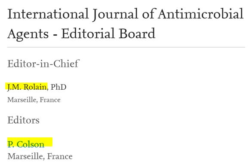The height and width of the screenshot is (167, 249).
Task: Click the word "International" in the title
Action: click(48, 14)
